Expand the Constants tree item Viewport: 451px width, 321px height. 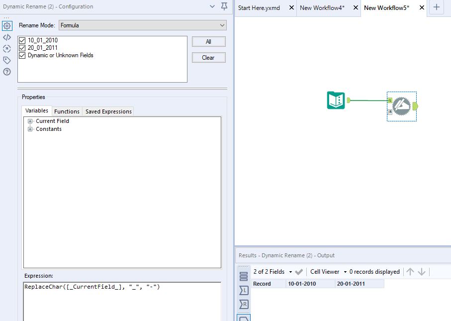click(30, 128)
